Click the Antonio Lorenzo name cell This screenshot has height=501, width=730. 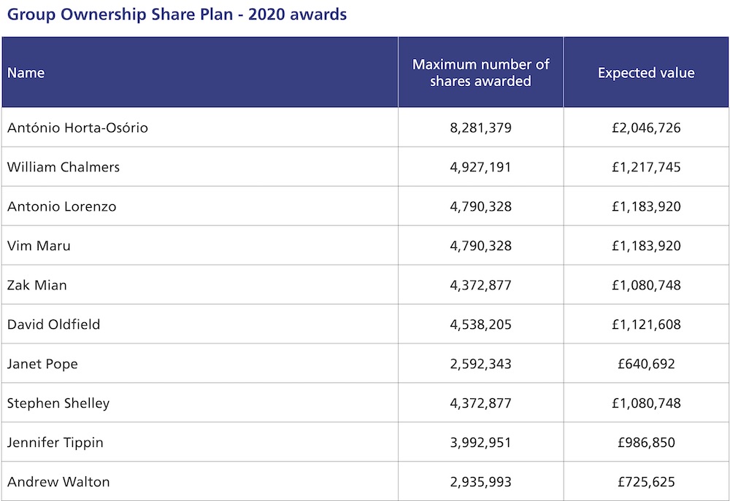coord(61,206)
